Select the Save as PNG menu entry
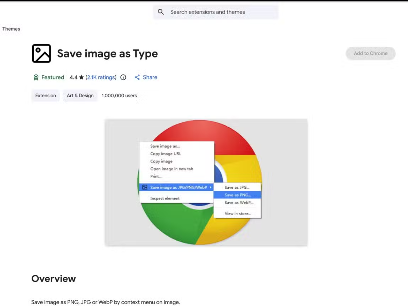Screen dimensions: 408x306 tap(237, 195)
